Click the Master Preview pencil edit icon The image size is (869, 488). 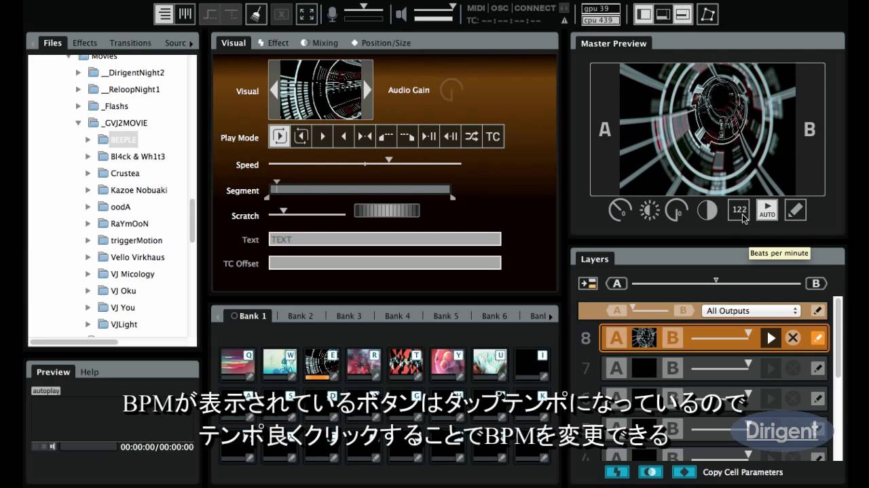pyautogui.click(x=795, y=210)
